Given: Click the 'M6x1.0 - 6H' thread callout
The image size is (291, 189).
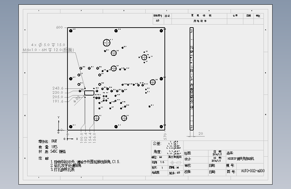Looking at the screenshot, I should pos(48,50).
